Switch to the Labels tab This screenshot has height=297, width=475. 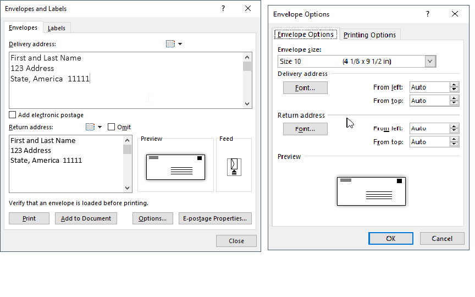coord(57,28)
